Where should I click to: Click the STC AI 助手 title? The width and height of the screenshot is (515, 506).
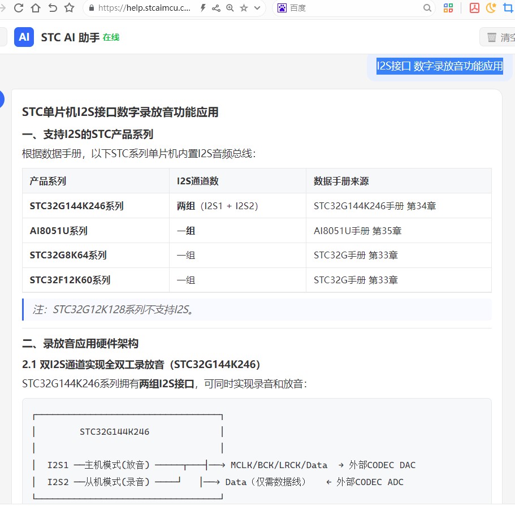coord(70,37)
